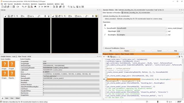Open the Execute menu
The height and width of the screenshot is (103, 184).
[x=10, y=4]
